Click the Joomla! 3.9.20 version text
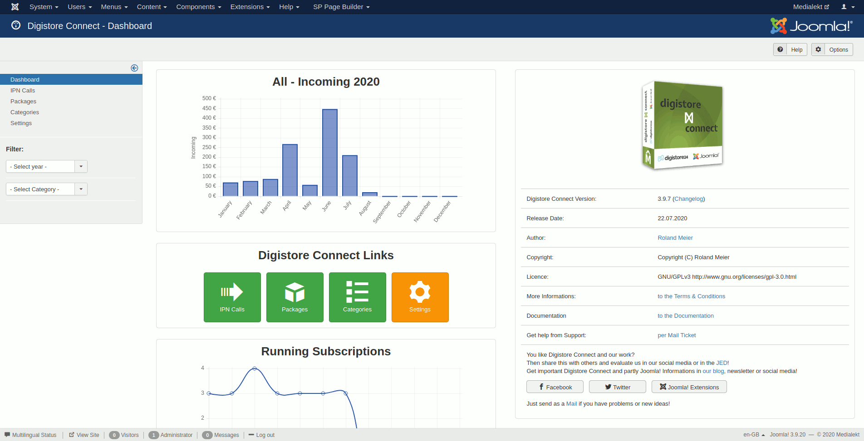864x441 pixels. pyautogui.click(x=788, y=435)
